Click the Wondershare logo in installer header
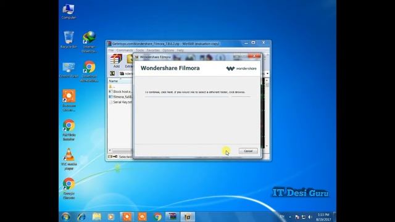395x222 pixels. click(x=241, y=68)
